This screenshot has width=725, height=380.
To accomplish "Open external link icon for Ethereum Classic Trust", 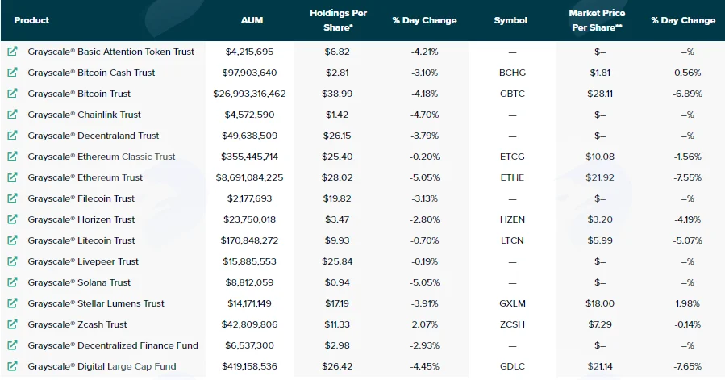I will [x=12, y=156].
